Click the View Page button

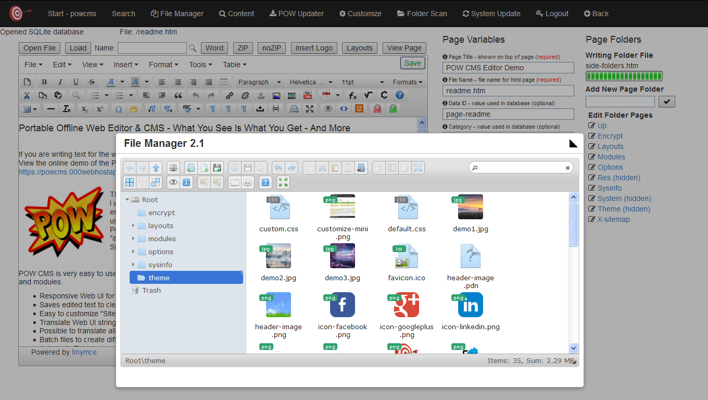pyautogui.click(x=404, y=48)
